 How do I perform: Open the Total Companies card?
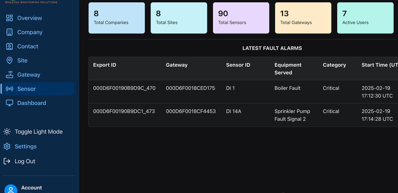pos(117,18)
